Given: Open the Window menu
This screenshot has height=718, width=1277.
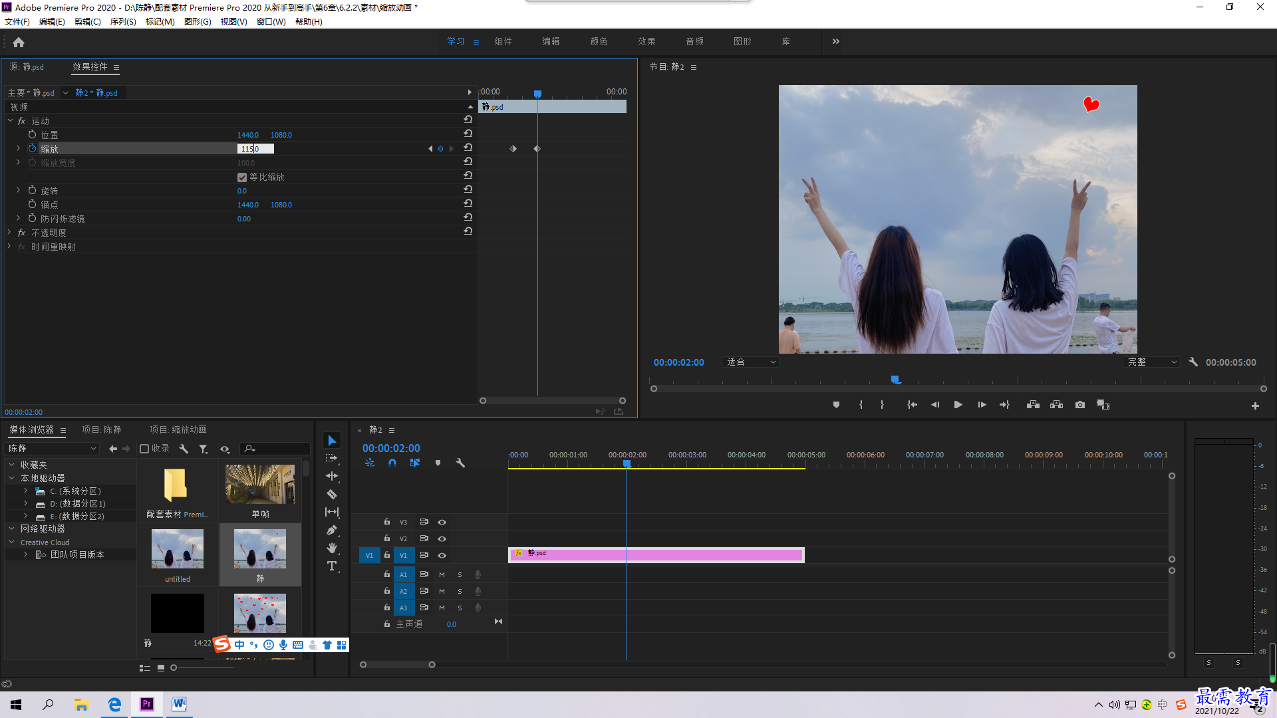Looking at the screenshot, I should 271,22.
